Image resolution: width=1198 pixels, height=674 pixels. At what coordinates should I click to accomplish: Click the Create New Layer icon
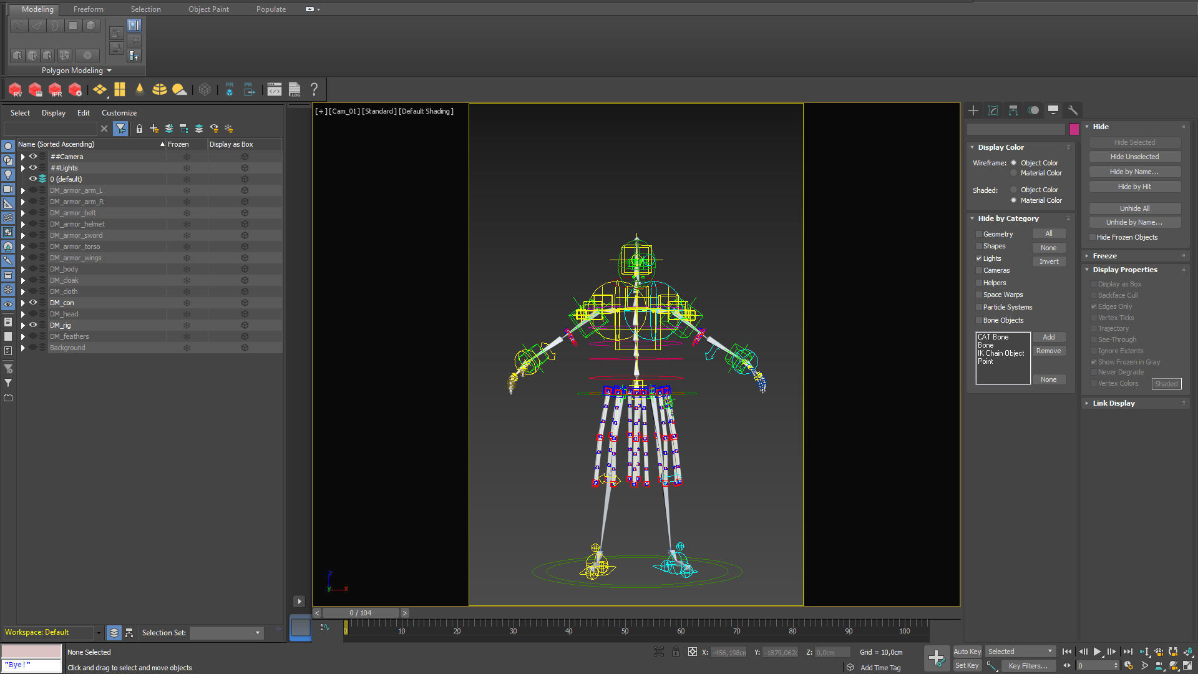point(154,129)
